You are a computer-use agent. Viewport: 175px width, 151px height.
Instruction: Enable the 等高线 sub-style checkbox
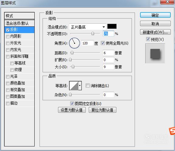[x=12, y=63]
